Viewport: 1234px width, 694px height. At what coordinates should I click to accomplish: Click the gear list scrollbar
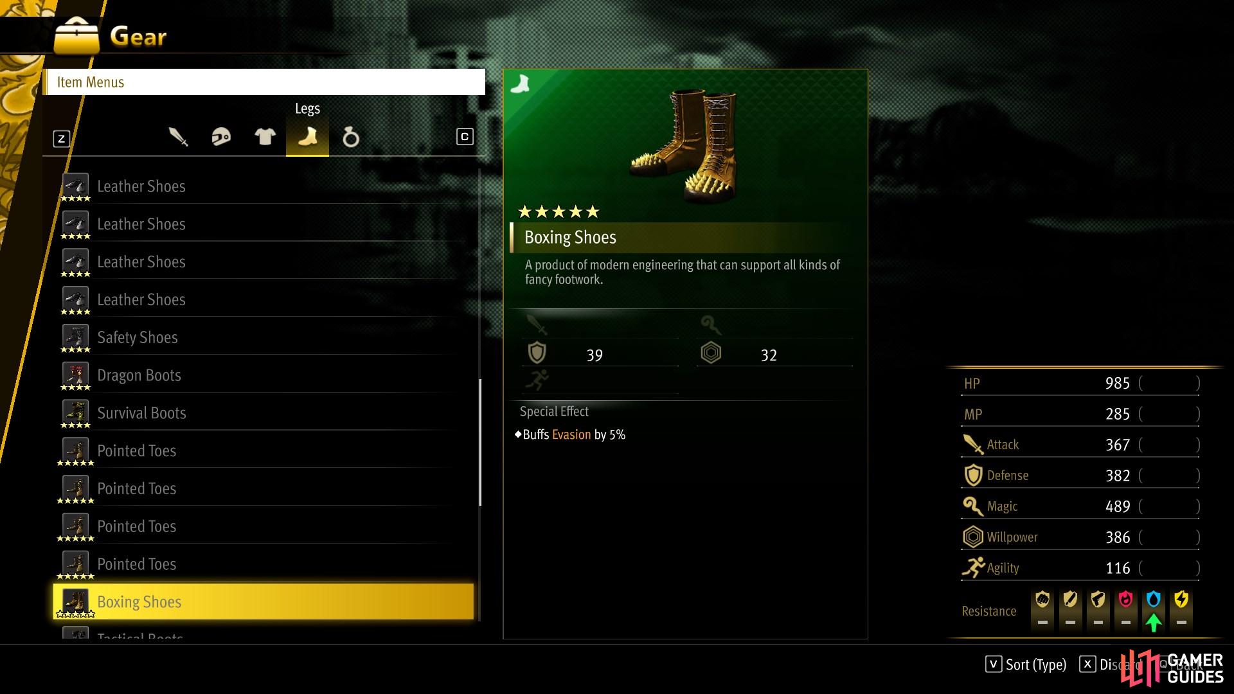[x=480, y=442]
